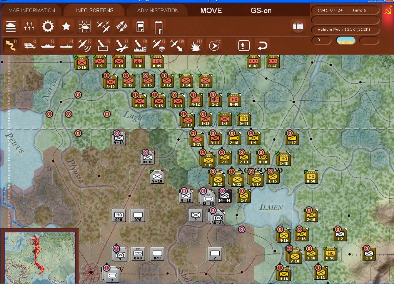
Task: Select Move mode (F1)
Action: 11,45
